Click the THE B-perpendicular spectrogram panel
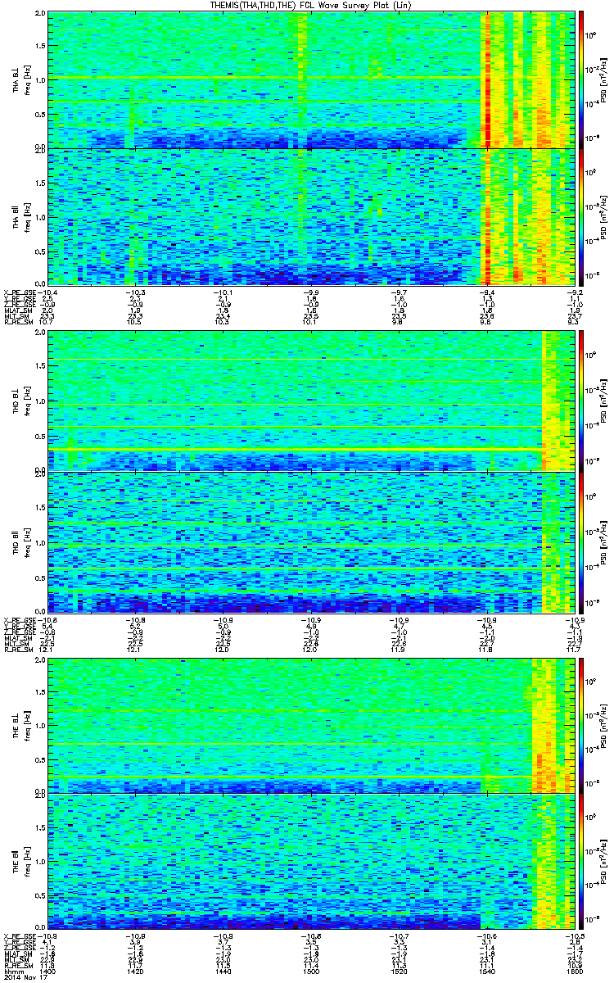The image size is (614, 983). (309, 725)
